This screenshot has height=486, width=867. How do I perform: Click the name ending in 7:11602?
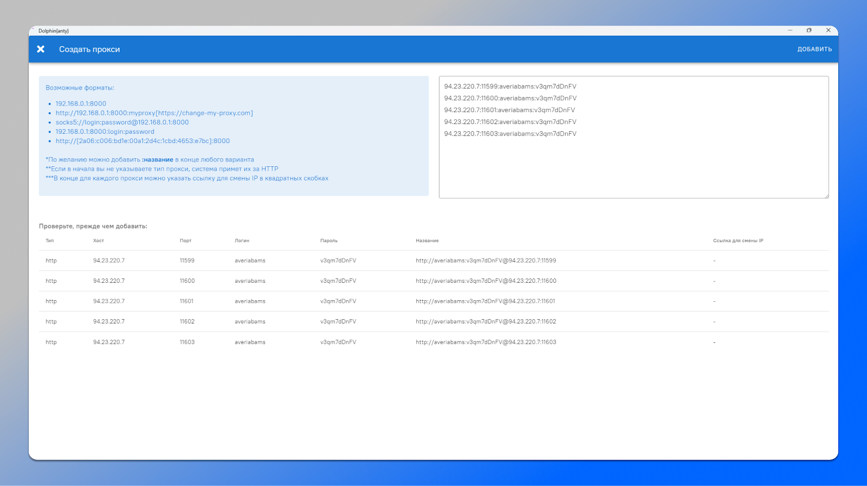point(486,321)
